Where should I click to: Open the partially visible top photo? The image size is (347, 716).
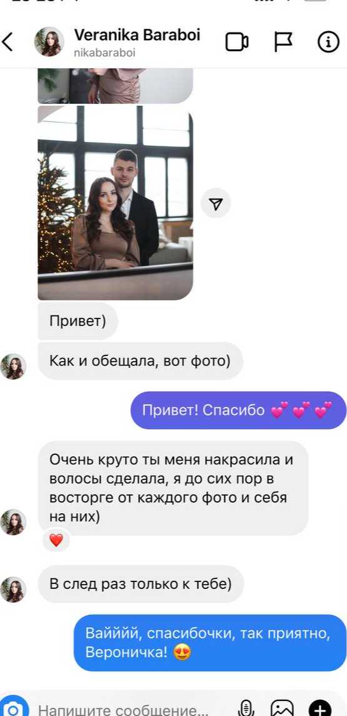pos(116,86)
